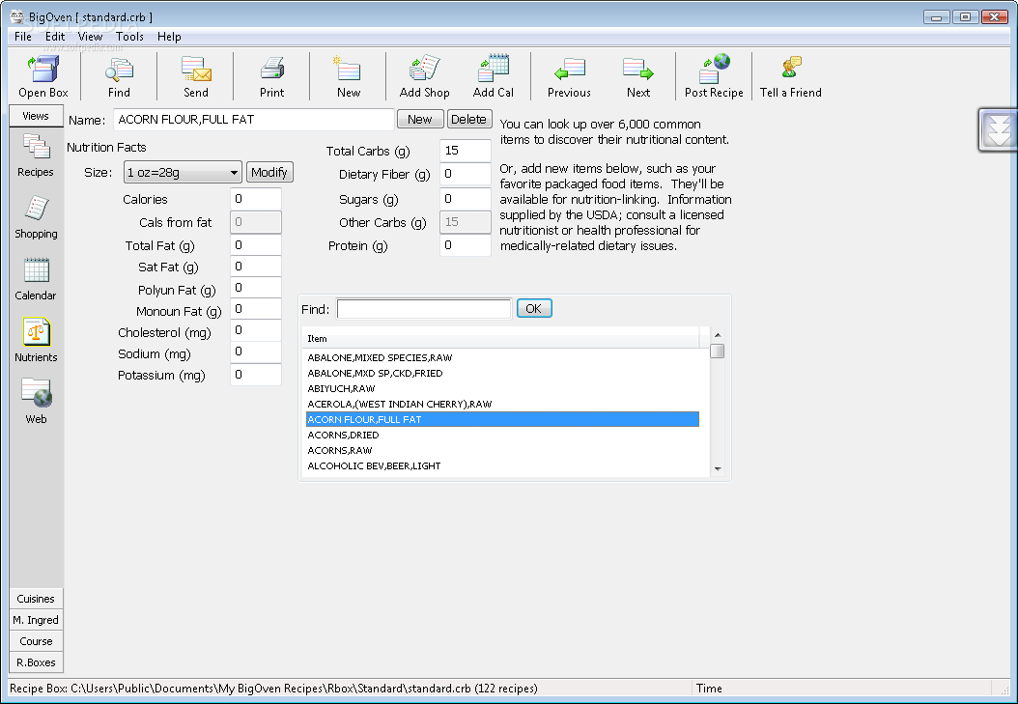Click the Sugars (g) field
Viewport: 1018px width, 704px height.
[x=466, y=199]
